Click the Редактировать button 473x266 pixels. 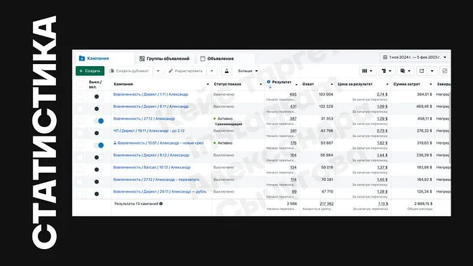point(186,71)
